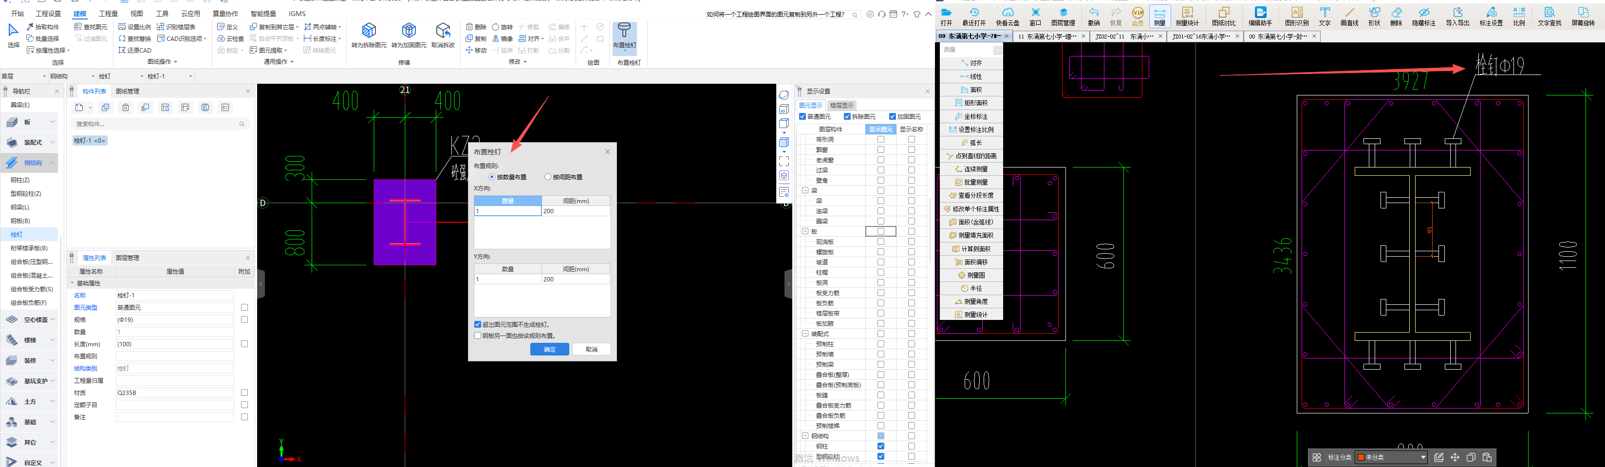Click 转为拆除图元 icon in ribbon
The image size is (1605, 467).
pos(369,36)
